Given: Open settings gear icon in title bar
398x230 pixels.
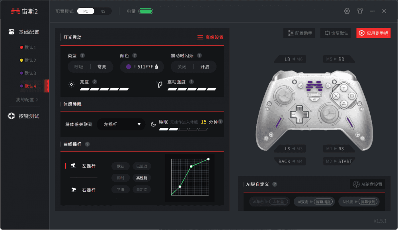Looking at the screenshot, I should click(x=347, y=11).
